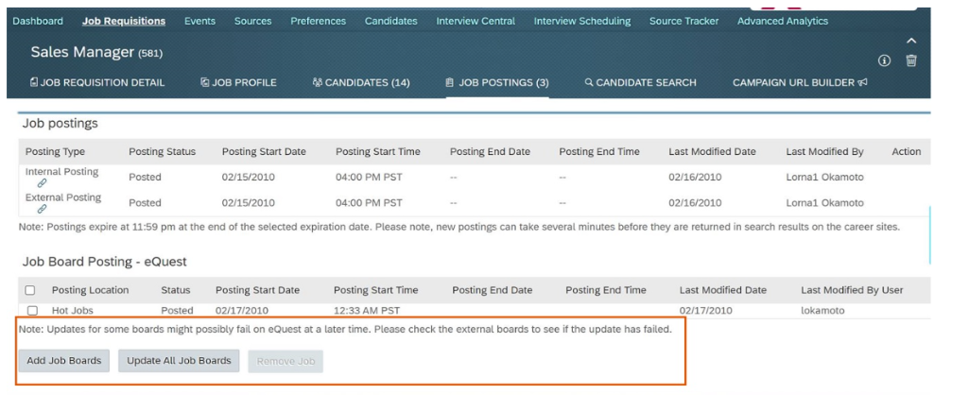This screenshot has width=969, height=411.
Task: Select the Job Postings (3) tab
Action: coord(497,82)
